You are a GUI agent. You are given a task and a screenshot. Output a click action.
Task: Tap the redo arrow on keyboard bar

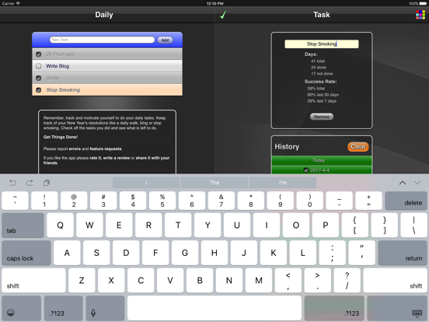pos(30,183)
